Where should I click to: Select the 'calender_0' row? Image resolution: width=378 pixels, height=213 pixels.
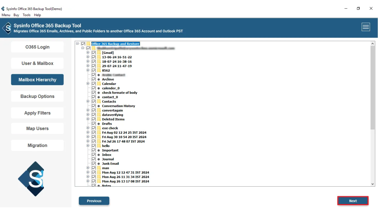111,88
